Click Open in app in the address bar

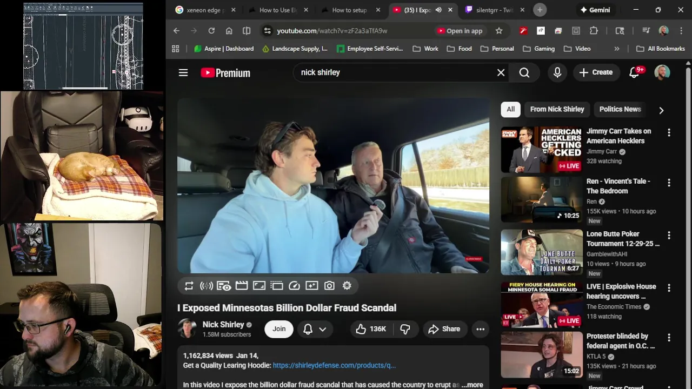pos(460,31)
